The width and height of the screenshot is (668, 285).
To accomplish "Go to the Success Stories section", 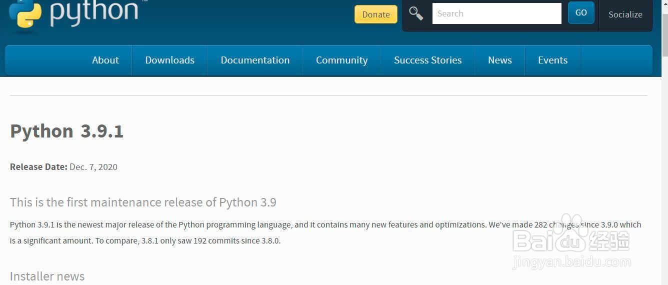I will coord(427,60).
